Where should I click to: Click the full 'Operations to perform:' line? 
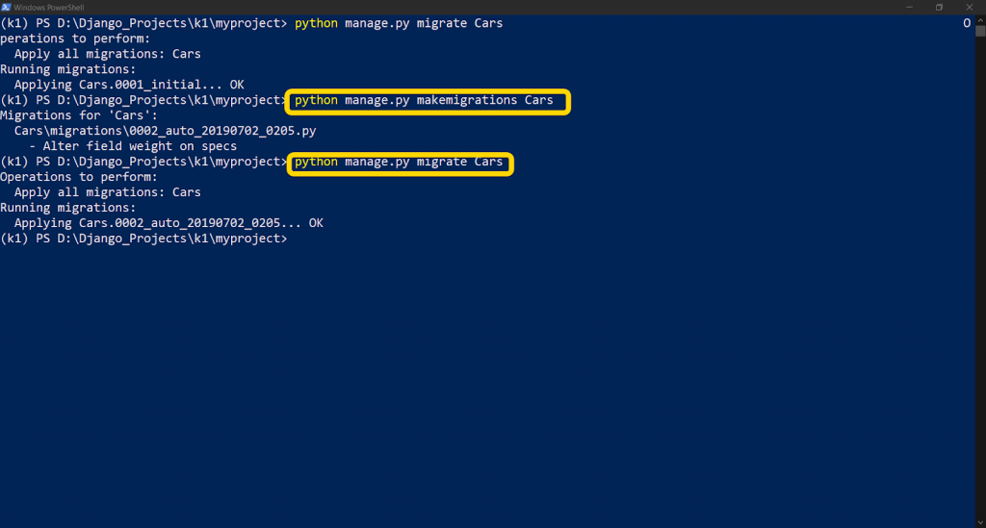(x=79, y=177)
